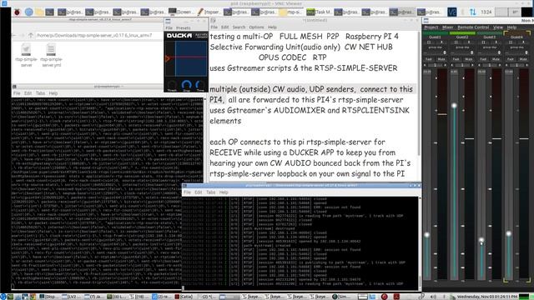Image resolution: width=534 pixels, height=300 pixels.
Task: Click the Thresh knob in Ducka
Action: [x=172, y=84]
